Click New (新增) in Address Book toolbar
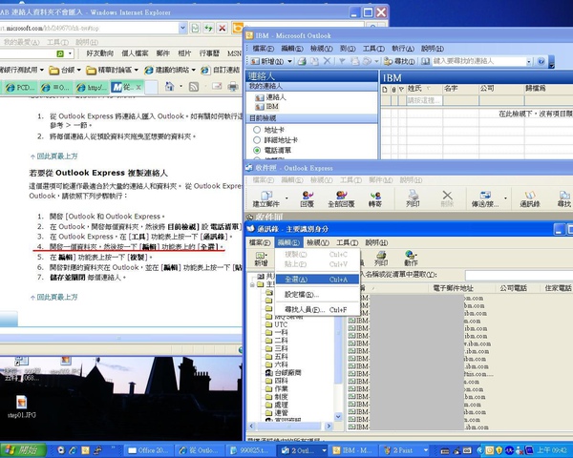The height and width of the screenshot is (458, 573). click(261, 259)
